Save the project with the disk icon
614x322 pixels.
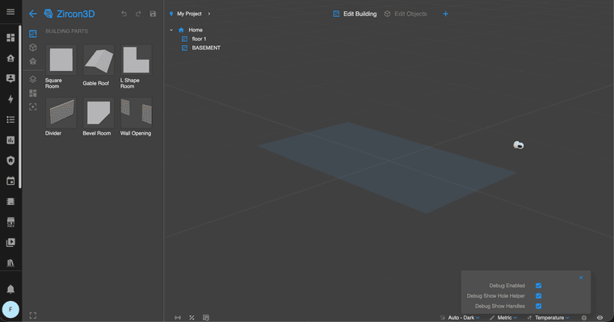[x=153, y=14]
